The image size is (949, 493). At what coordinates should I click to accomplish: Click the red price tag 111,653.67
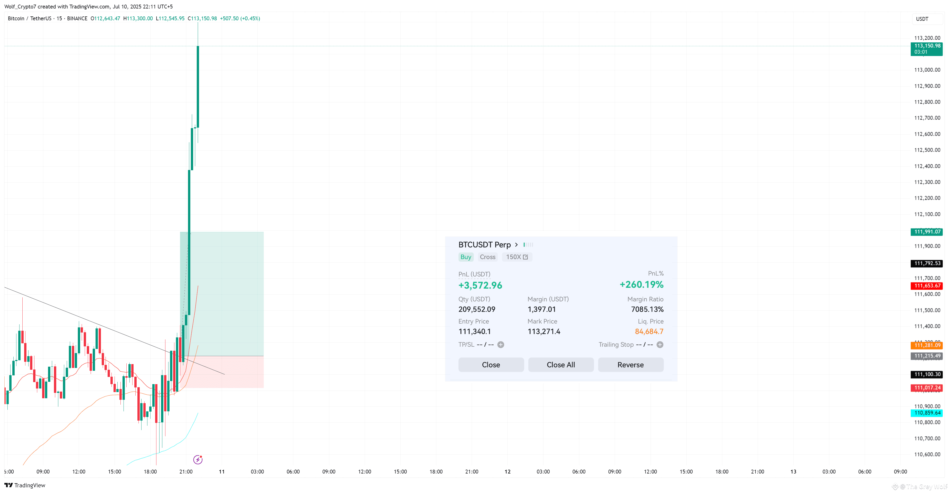927,286
